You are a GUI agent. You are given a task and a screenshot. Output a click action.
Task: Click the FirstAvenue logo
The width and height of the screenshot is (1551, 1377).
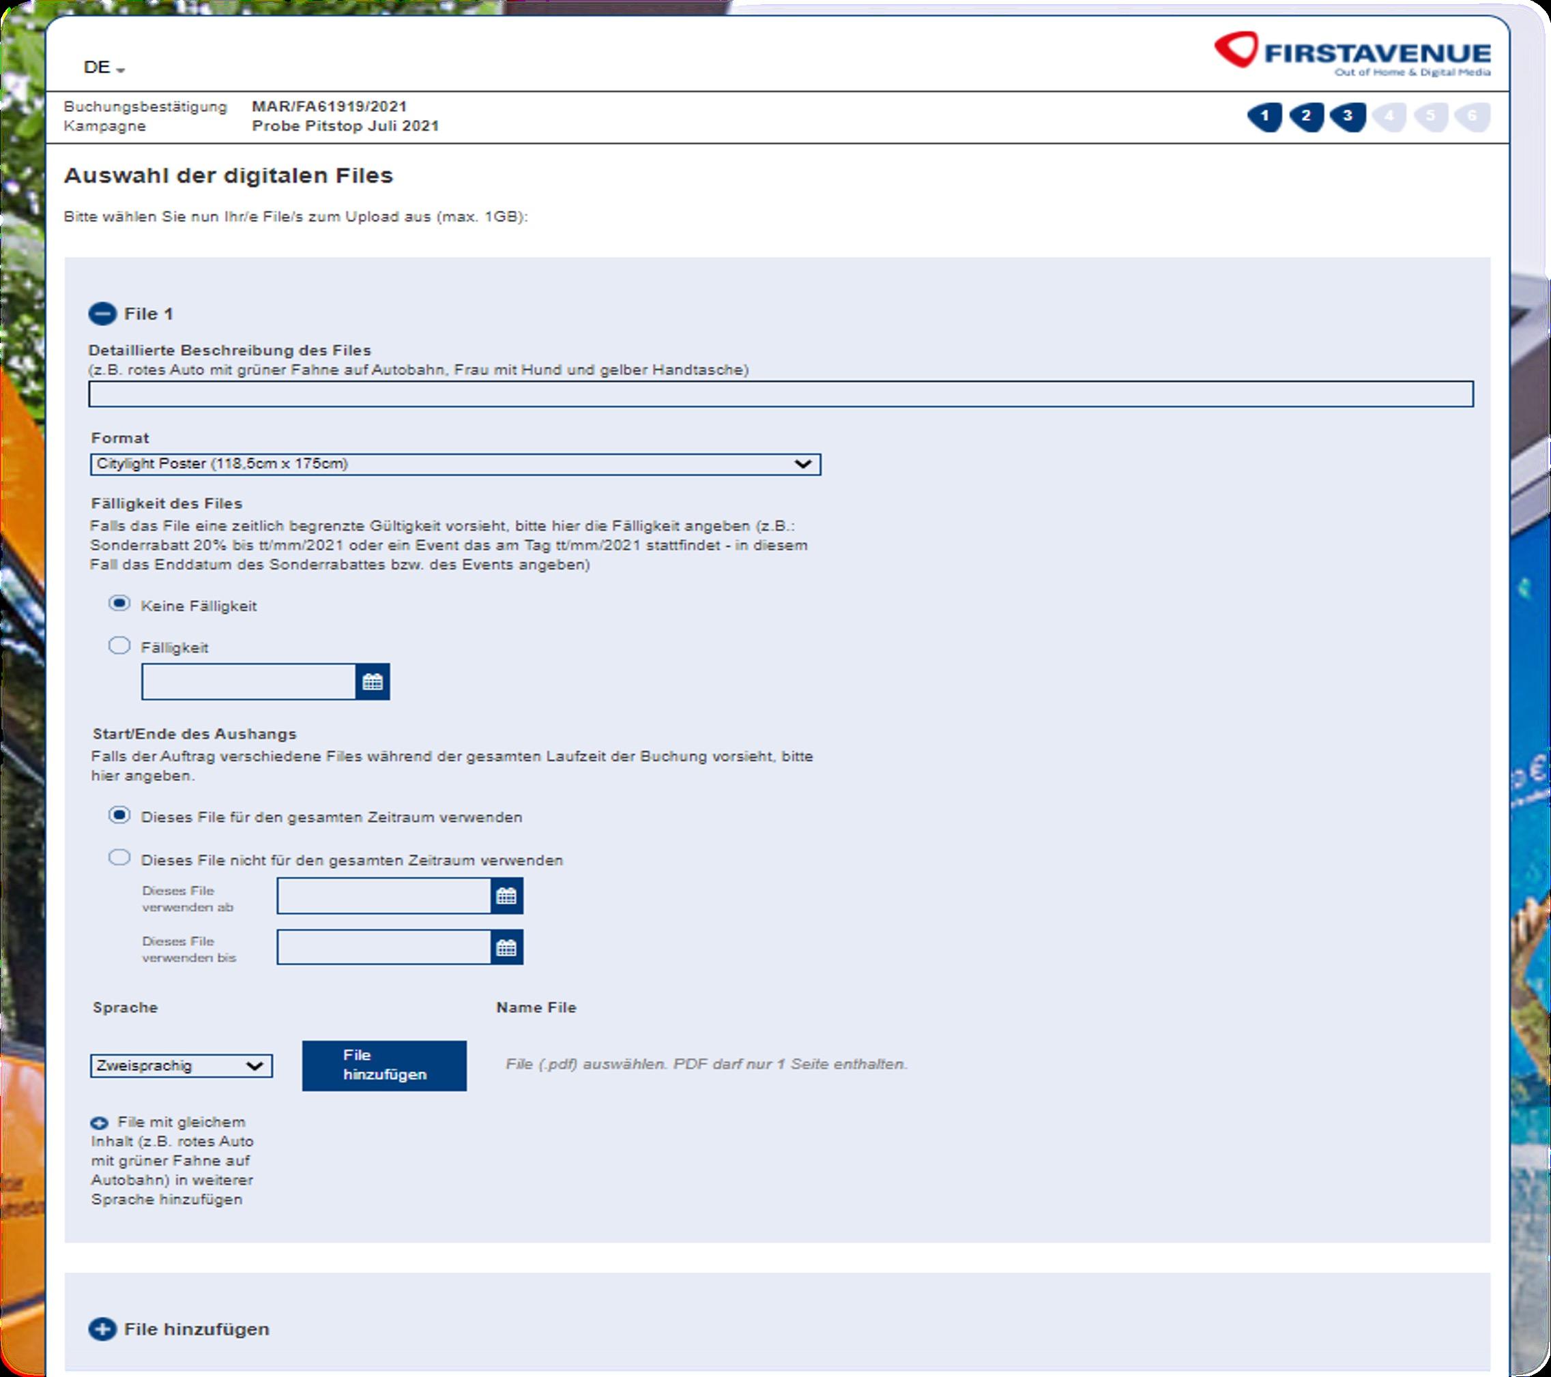(1352, 53)
